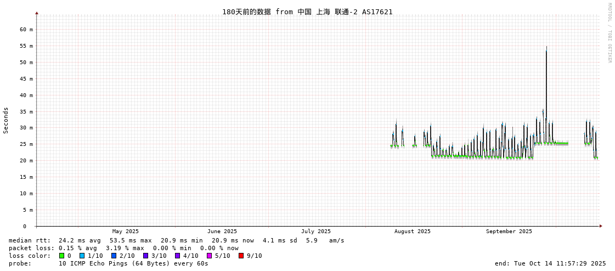Select the June 2025 axis label
Image resolution: width=615 pixels, height=271 pixels.
point(222,232)
